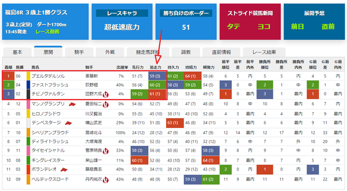Click the red cap icon beside テンペスタージ

click(68, 123)
